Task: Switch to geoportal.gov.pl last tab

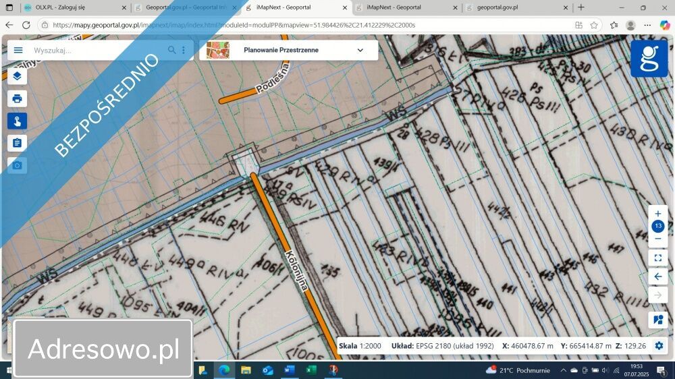Action: (x=516, y=7)
